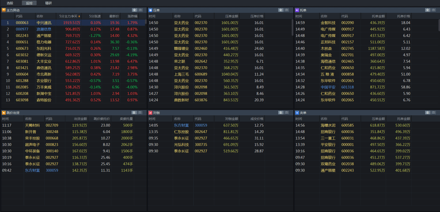Switch to the 精研 tab
Viewport: 440px width, 212px height.
click(x=48, y=3)
